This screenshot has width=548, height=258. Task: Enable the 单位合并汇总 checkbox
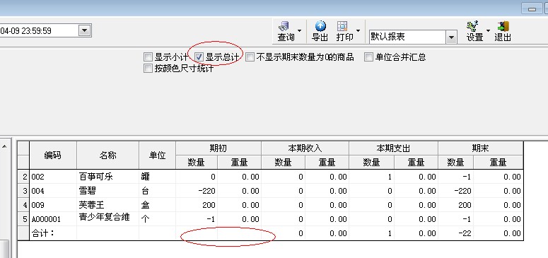368,57
